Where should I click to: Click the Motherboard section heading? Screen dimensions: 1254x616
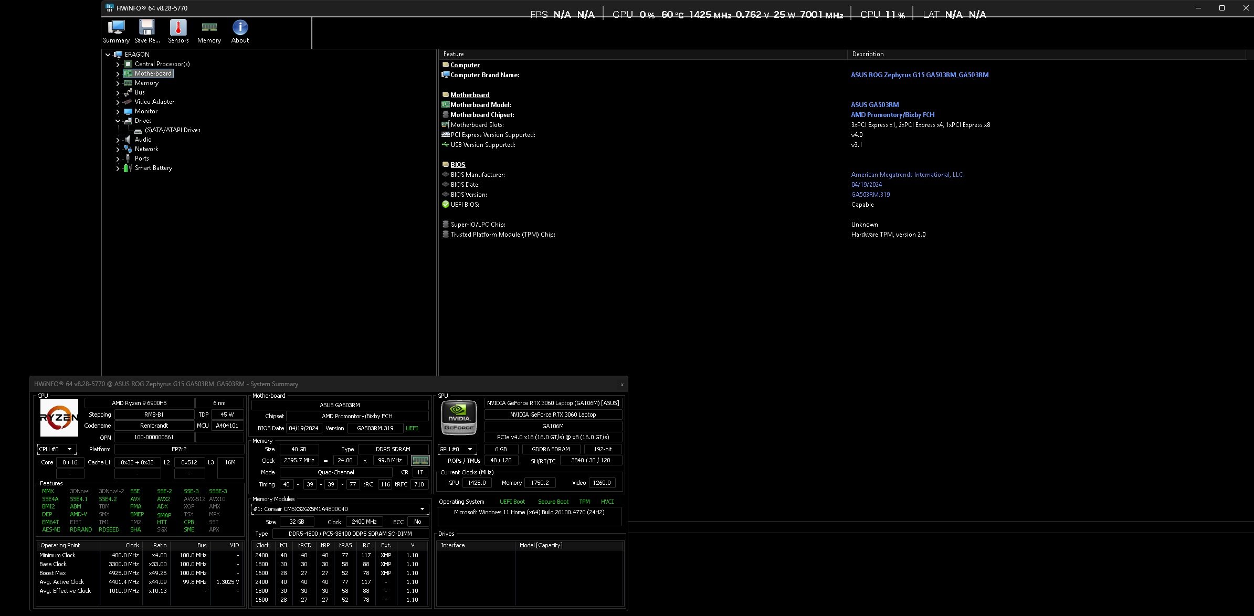click(469, 95)
